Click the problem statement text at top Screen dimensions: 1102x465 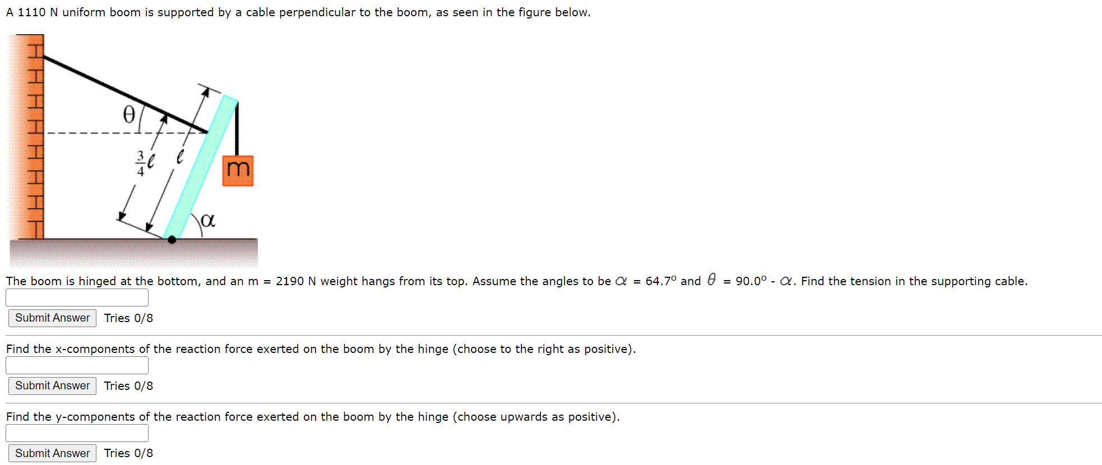pos(297,12)
